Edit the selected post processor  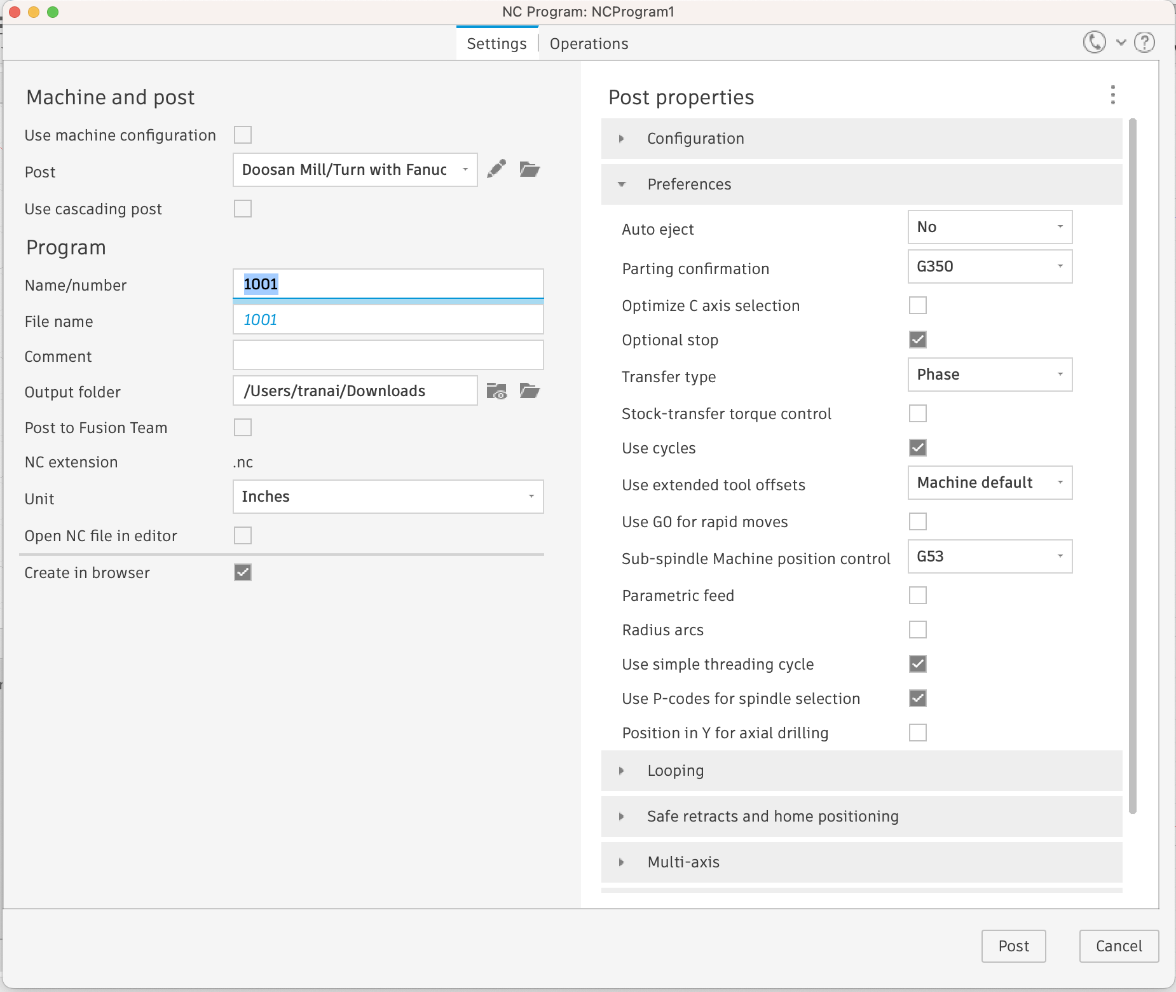click(496, 169)
